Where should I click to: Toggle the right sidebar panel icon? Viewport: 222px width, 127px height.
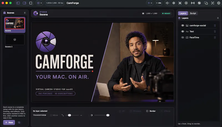pyautogui.click(x=24, y=3)
